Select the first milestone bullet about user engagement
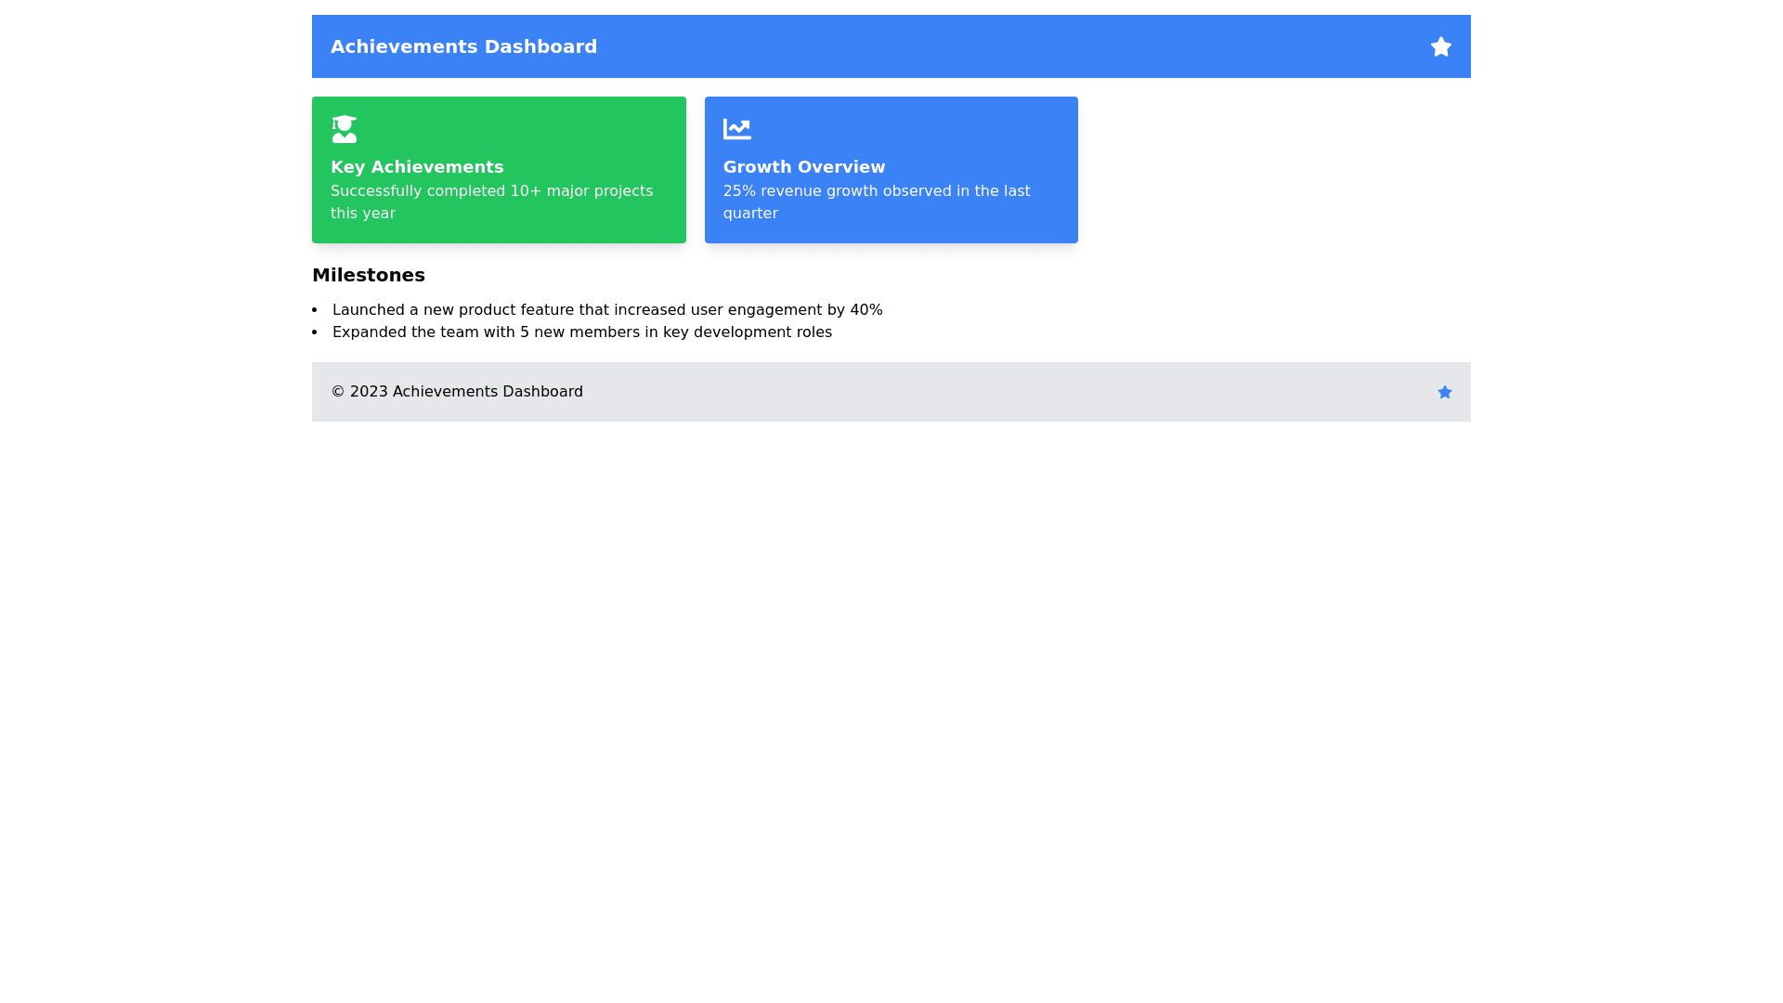Screen dimensions: 1783x1003 [606, 309]
